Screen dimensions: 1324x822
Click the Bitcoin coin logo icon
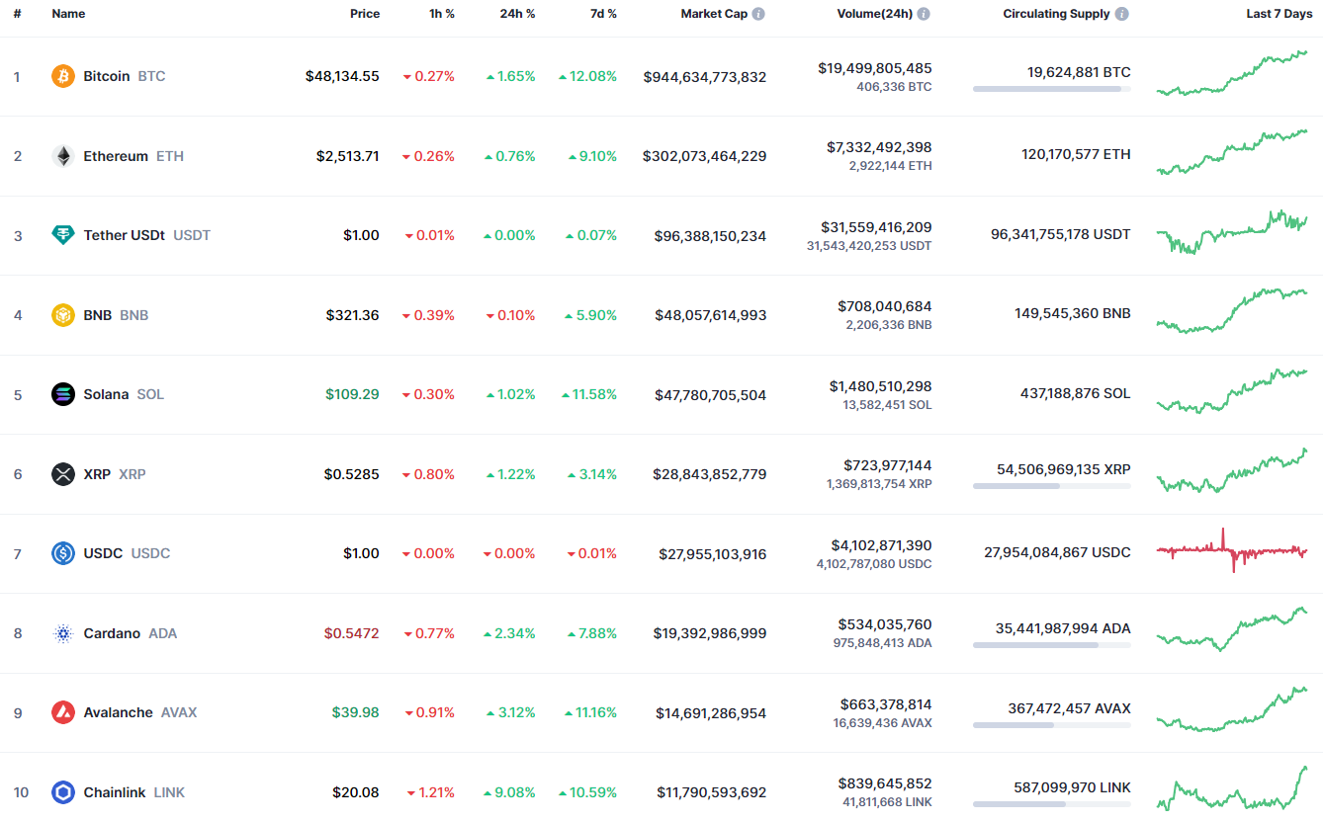pyautogui.click(x=63, y=76)
